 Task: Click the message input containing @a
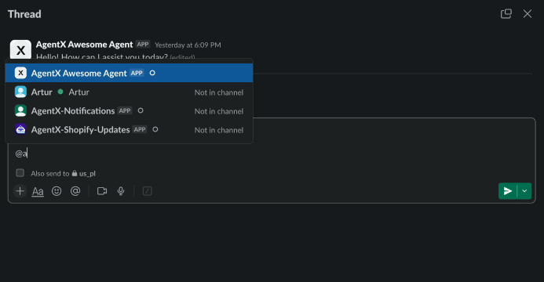(272, 154)
